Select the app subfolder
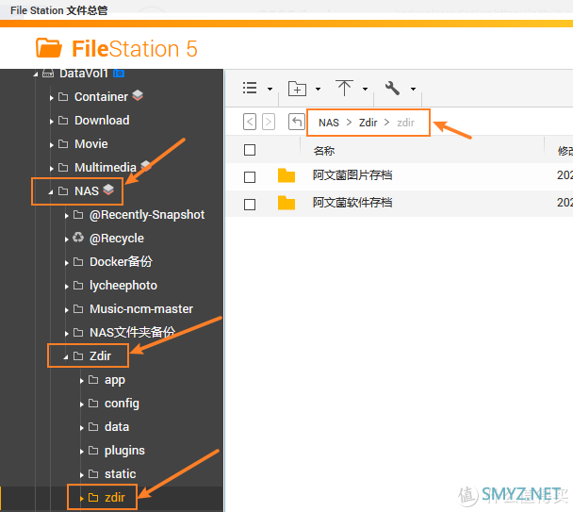Viewport: 573px width, 512px height. (115, 380)
